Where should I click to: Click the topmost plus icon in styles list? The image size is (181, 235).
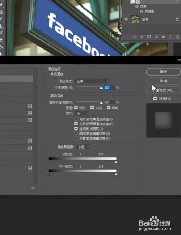point(30,106)
